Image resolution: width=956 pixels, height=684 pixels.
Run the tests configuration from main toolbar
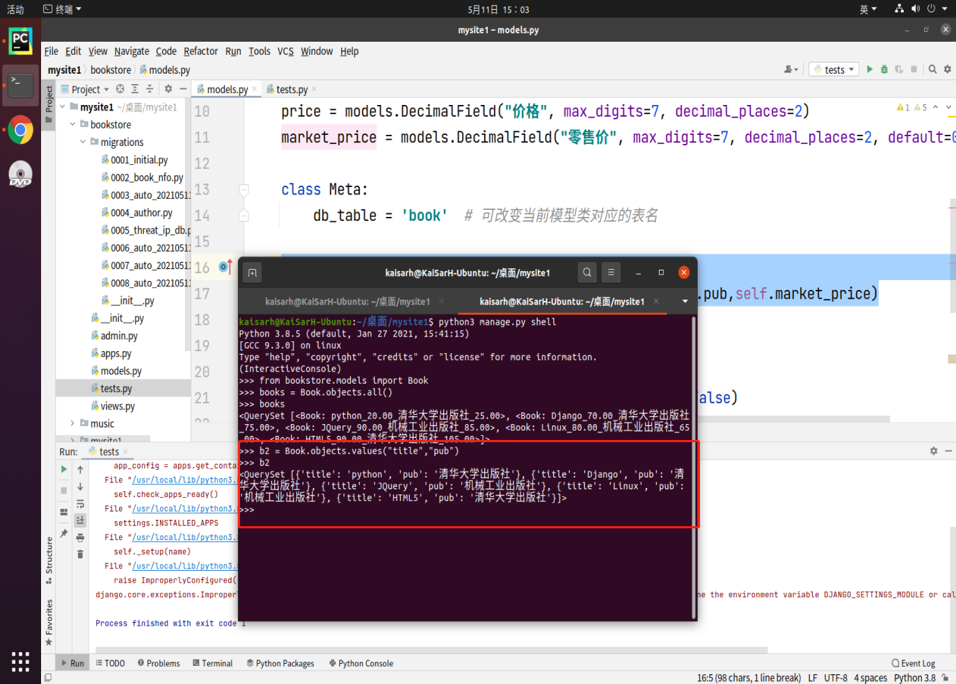tap(870, 70)
